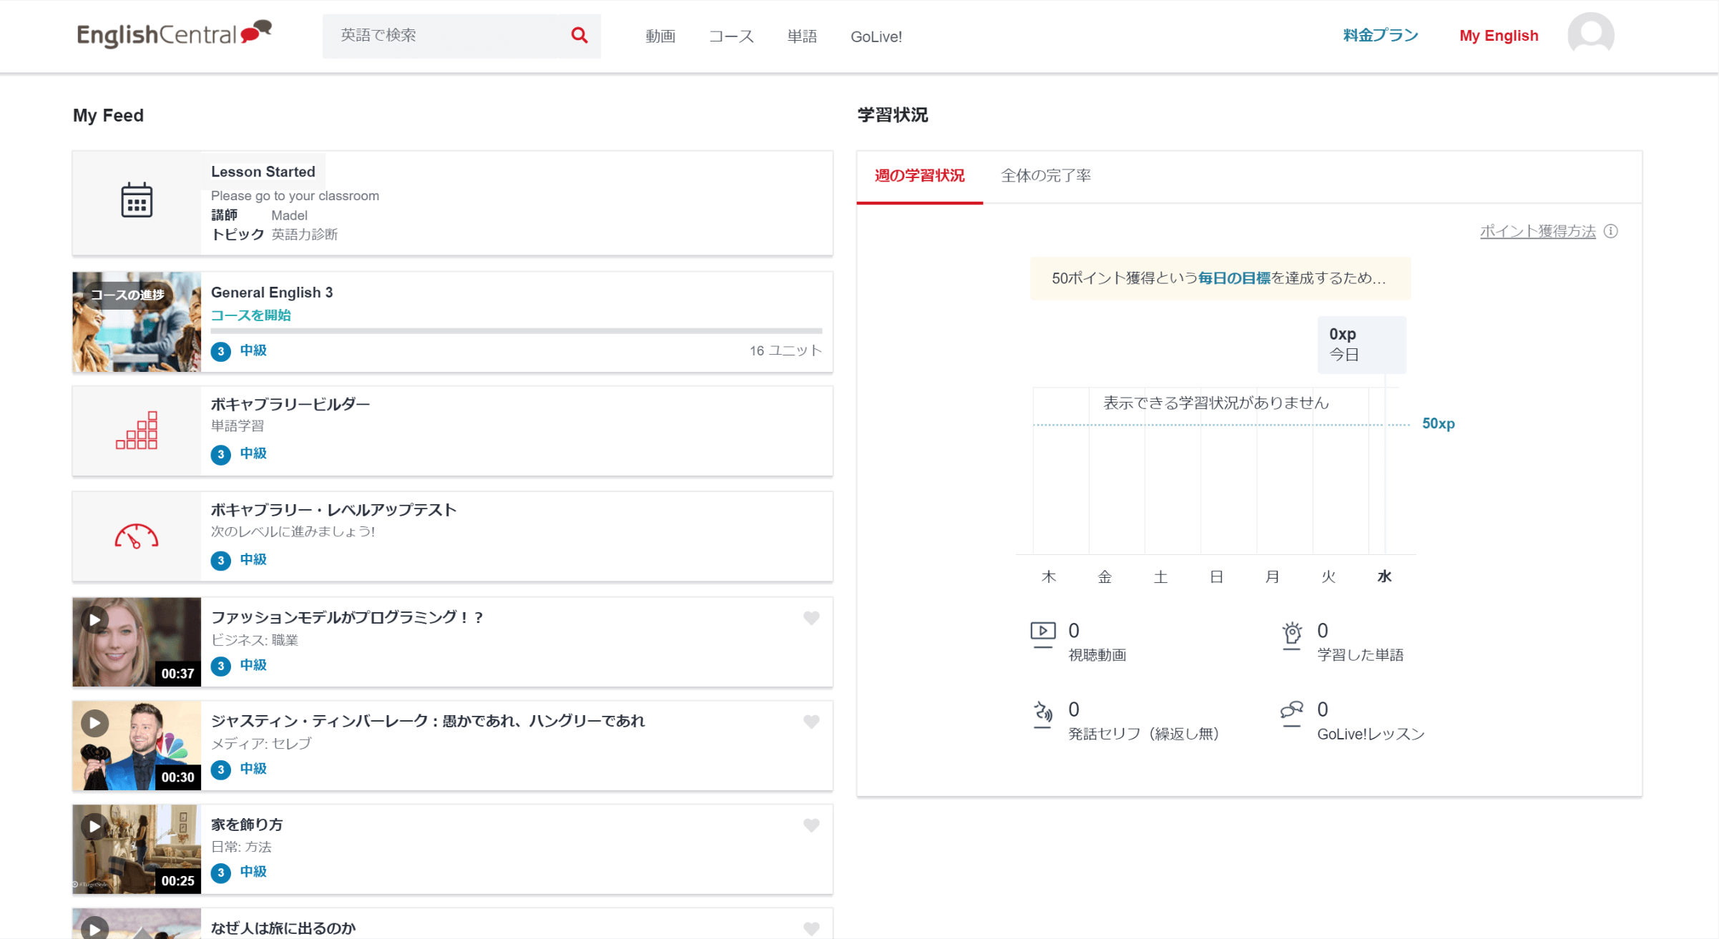
Task: Open the 家を飾り方 video thumbnail
Action: pos(136,849)
